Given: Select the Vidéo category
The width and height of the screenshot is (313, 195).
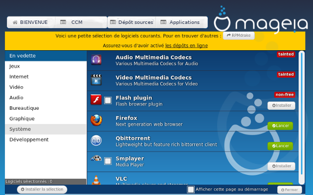Looking at the screenshot, I should pyautogui.click(x=46, y=87).
